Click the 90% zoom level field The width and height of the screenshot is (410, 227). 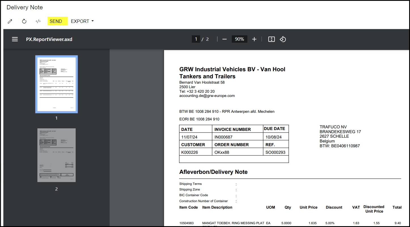[239, 39]
